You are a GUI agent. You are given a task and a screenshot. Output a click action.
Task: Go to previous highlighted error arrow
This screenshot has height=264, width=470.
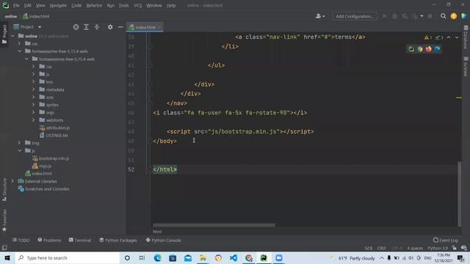[x=449, y=37]
